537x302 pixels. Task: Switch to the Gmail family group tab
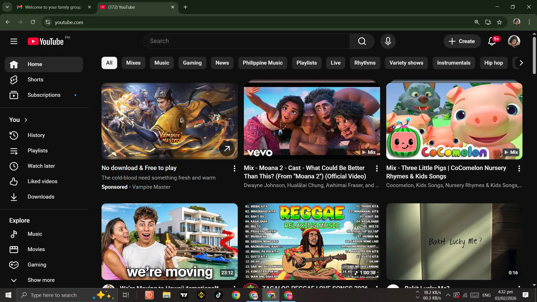(x=53, y=7)
